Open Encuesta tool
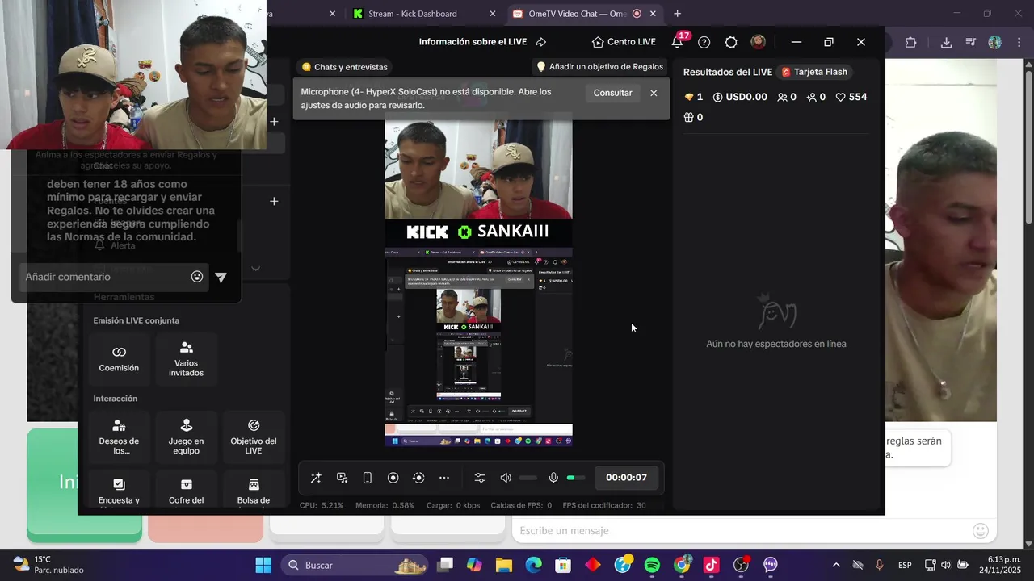Screen dimensions: 1034x581 click(119, 491)
